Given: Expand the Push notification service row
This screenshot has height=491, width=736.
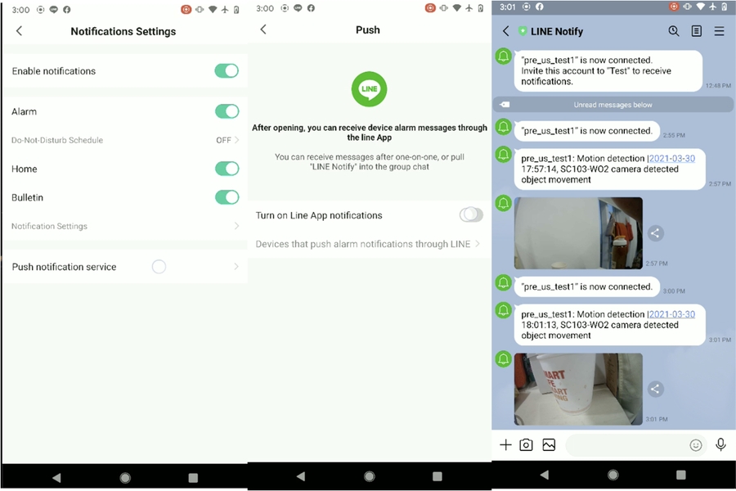Looking at the screenshot, I should point(236,267).
